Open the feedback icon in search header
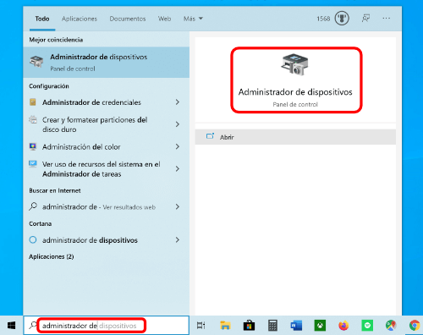The height and width of the screenshot is (335, 423). pos(365,19)
